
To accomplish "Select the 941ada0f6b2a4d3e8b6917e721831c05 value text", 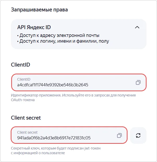I will pyautogui.click(x=54, y=138).
